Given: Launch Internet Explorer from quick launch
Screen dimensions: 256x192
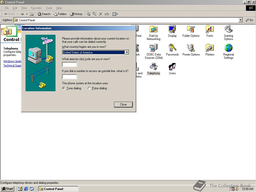Looking at the screenshot, I should (26, 189).
